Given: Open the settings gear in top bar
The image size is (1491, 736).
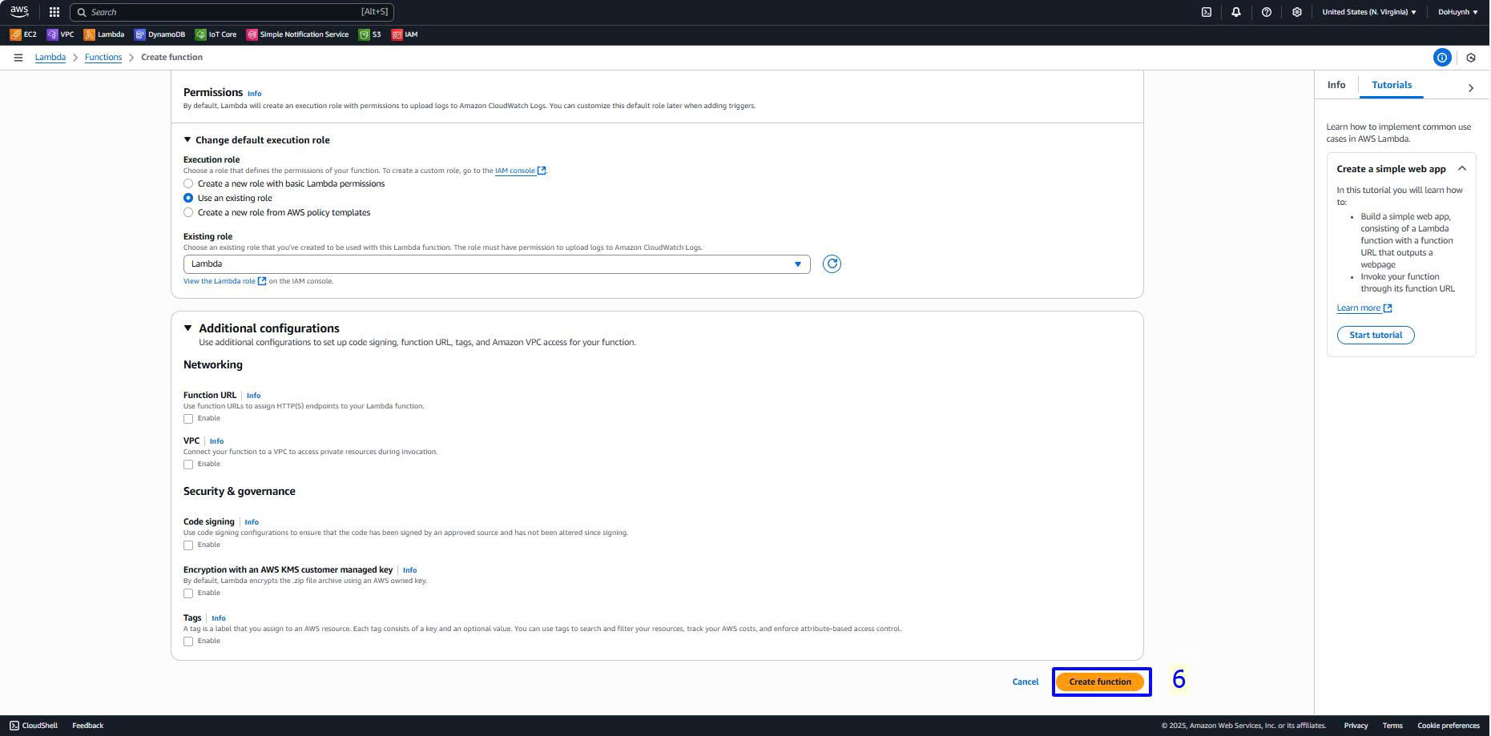Looking at the screenshot, I should pyautogui.click(x=1296, y=12).
